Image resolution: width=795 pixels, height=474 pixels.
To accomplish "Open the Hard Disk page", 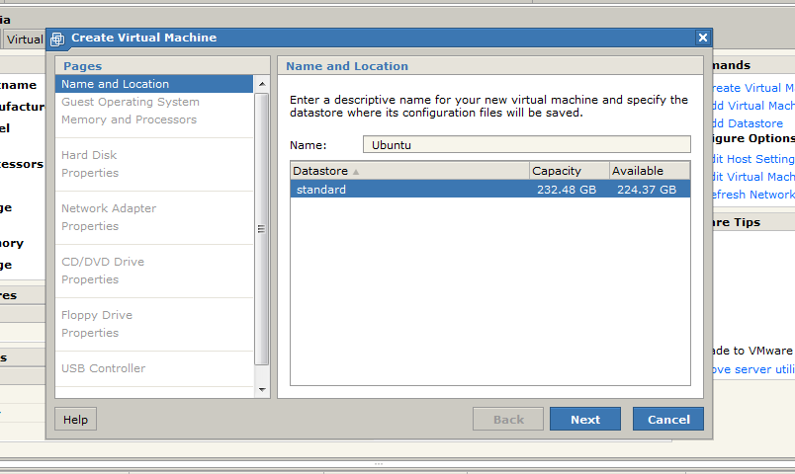I will [x=89, y=155].
